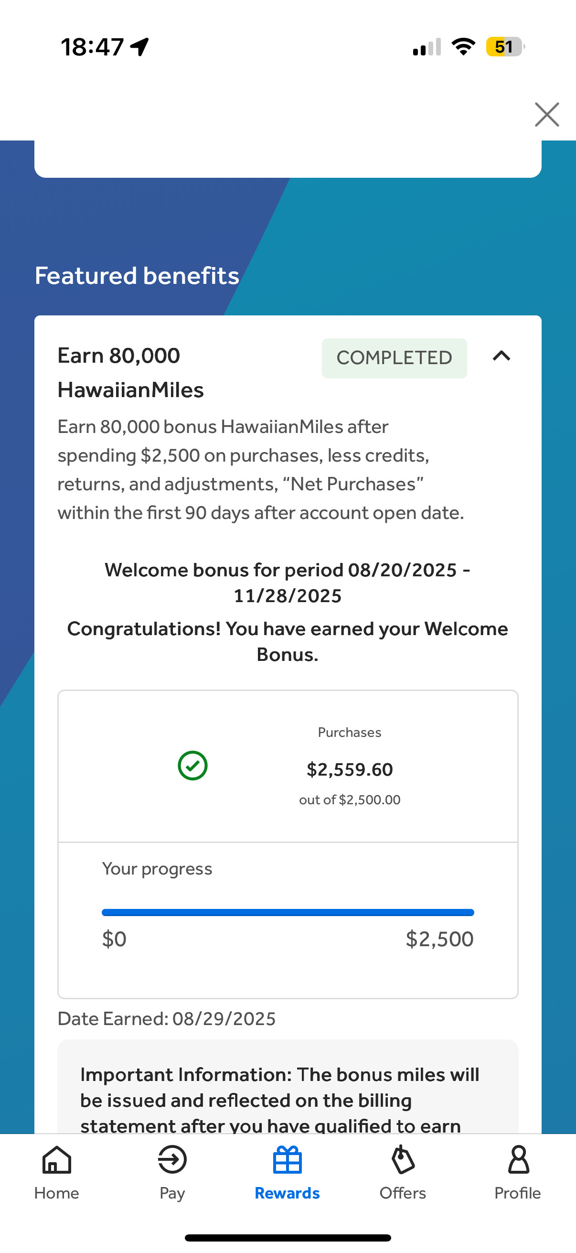Tap the Featured benefits heading
The height and width of the screenshot is (1253, 576).
137,276
